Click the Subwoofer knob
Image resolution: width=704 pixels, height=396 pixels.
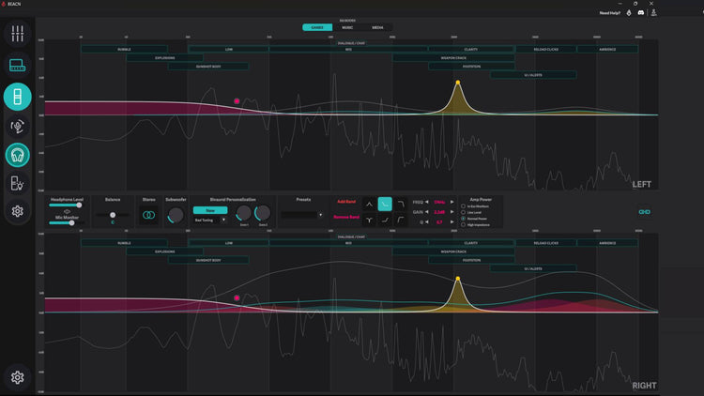(x=176, y=215)
